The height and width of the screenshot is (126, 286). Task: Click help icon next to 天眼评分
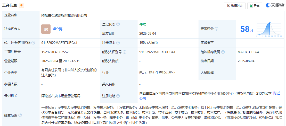(x=217, y=29)
